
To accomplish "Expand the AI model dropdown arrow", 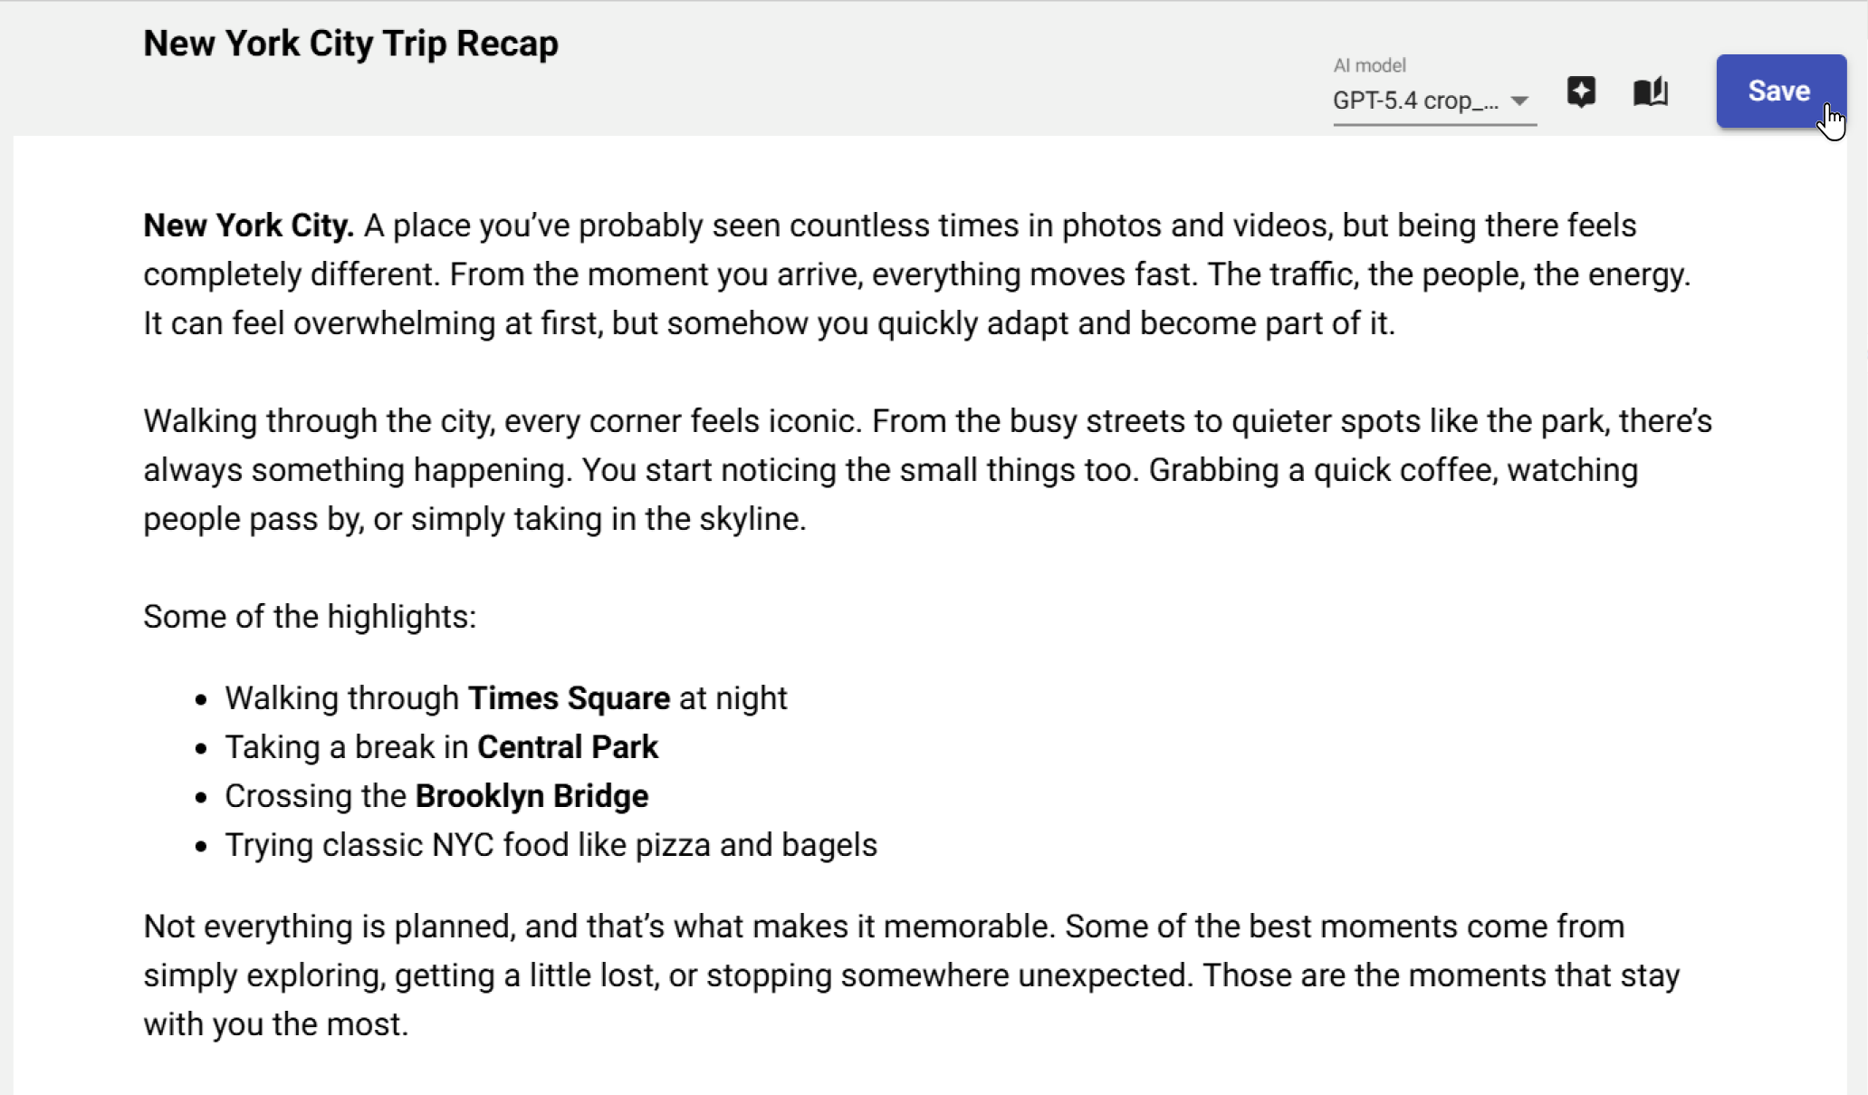I will coord(1520,101).
